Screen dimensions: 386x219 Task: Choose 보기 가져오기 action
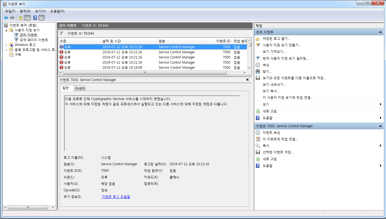pos(274,52)
